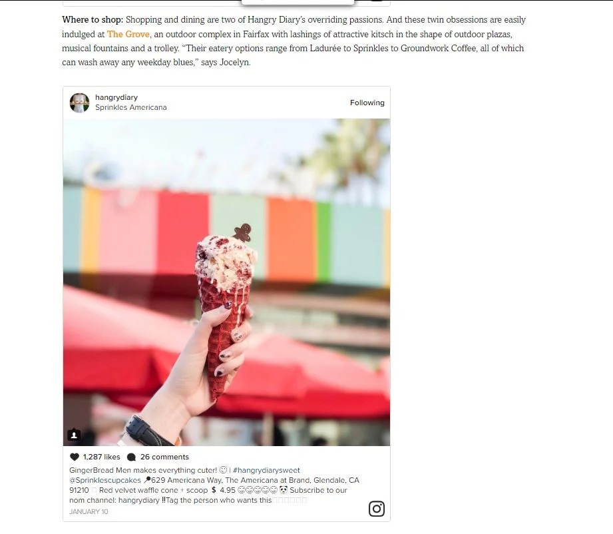Open the @Sprinklescupcakes mention
Viewport: 613px width, 534px height.
105,481
